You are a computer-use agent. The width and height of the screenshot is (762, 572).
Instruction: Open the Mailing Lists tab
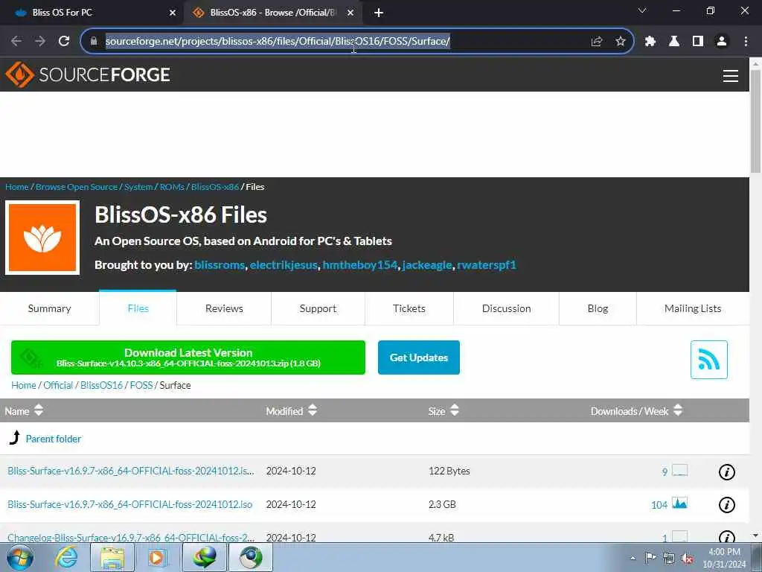point(693,308)
